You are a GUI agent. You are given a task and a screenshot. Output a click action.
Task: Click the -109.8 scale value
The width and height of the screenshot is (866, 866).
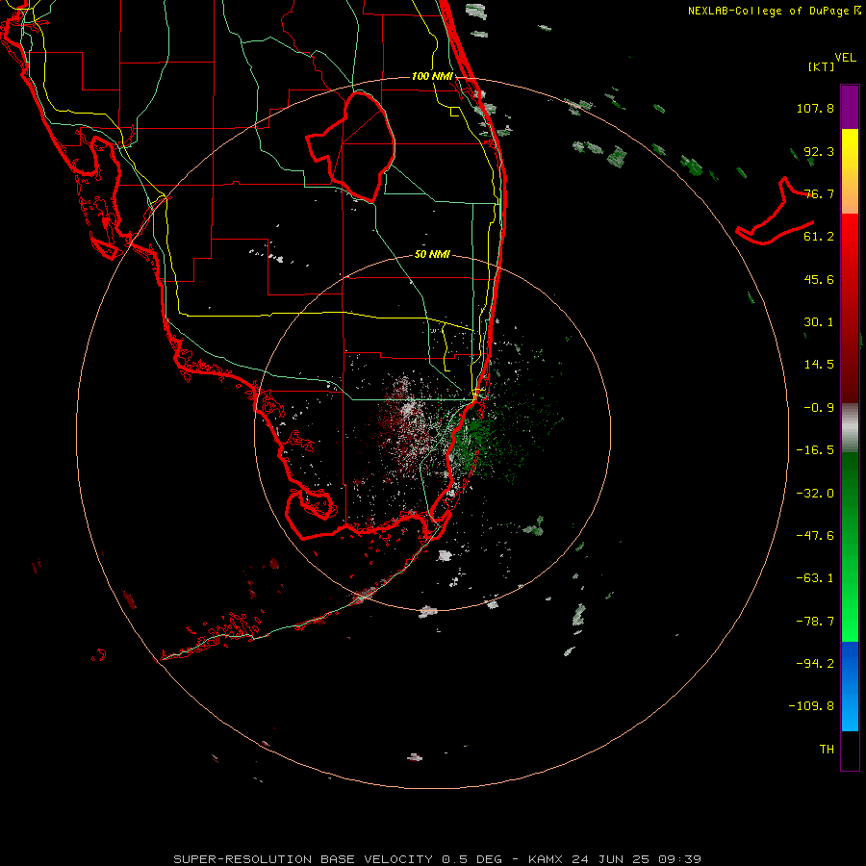(811, 706)
